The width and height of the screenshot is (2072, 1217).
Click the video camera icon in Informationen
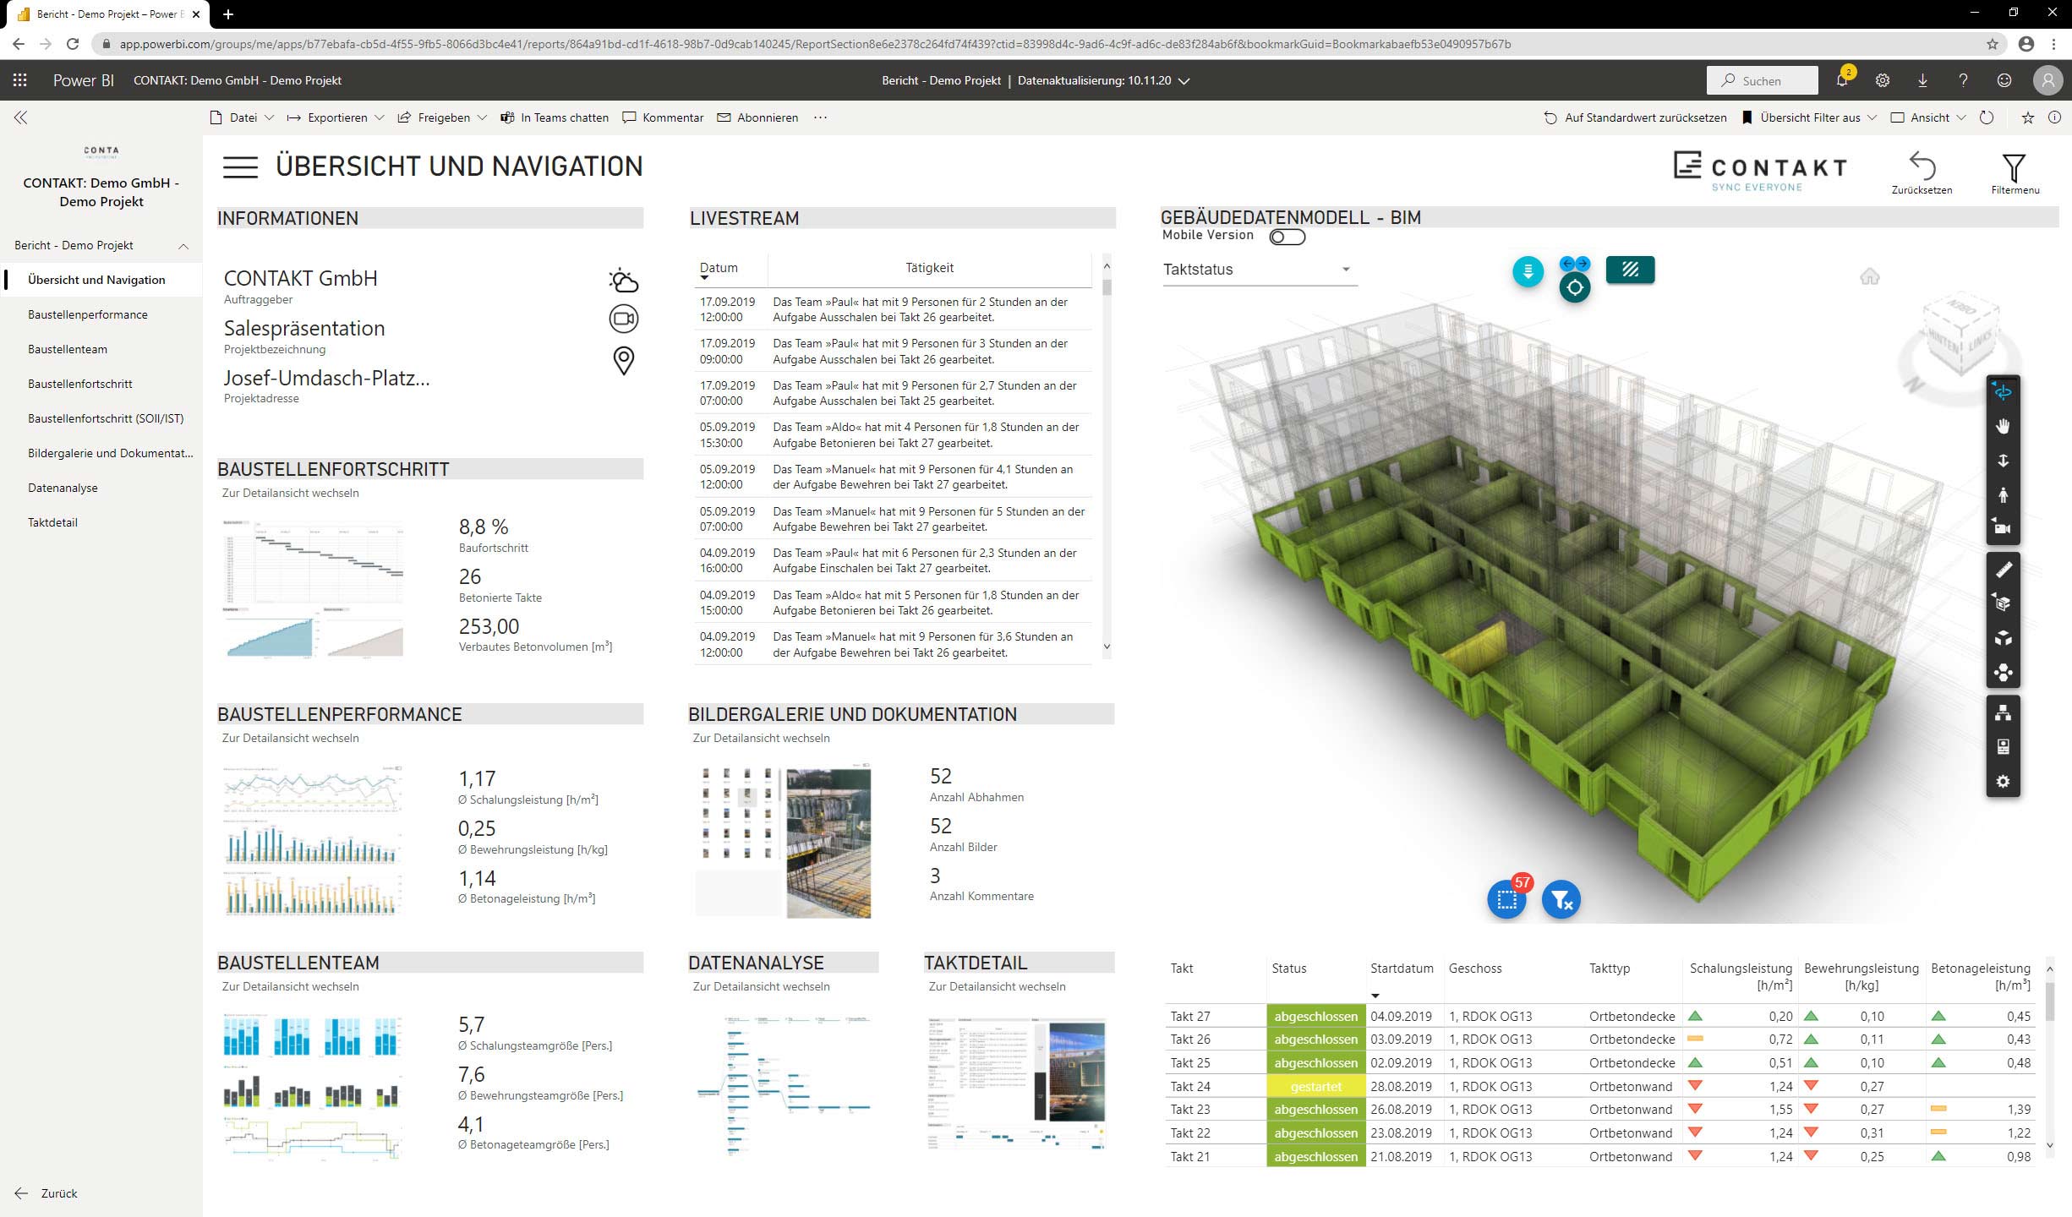click(624, 319)
